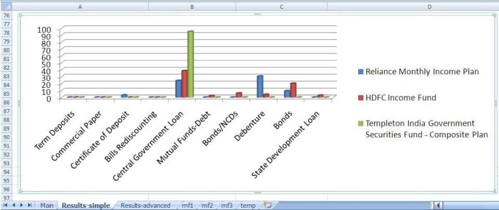Viewport: 499px width, 210px height.
Task: Click the blue Certificate of Deposit bar
Action: tap(124, 96)
